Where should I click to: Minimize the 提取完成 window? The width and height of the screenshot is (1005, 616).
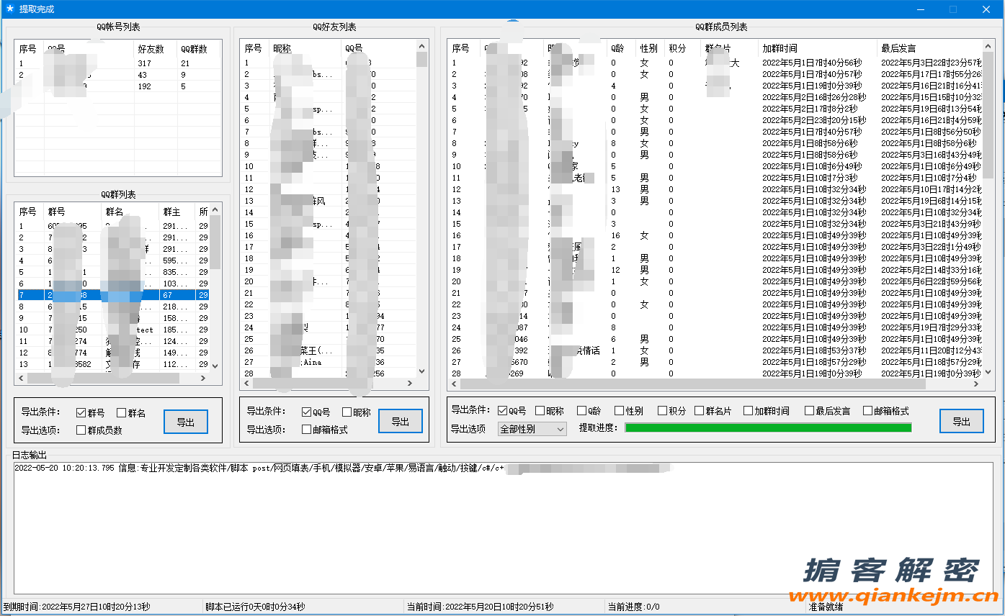(920, 9)
